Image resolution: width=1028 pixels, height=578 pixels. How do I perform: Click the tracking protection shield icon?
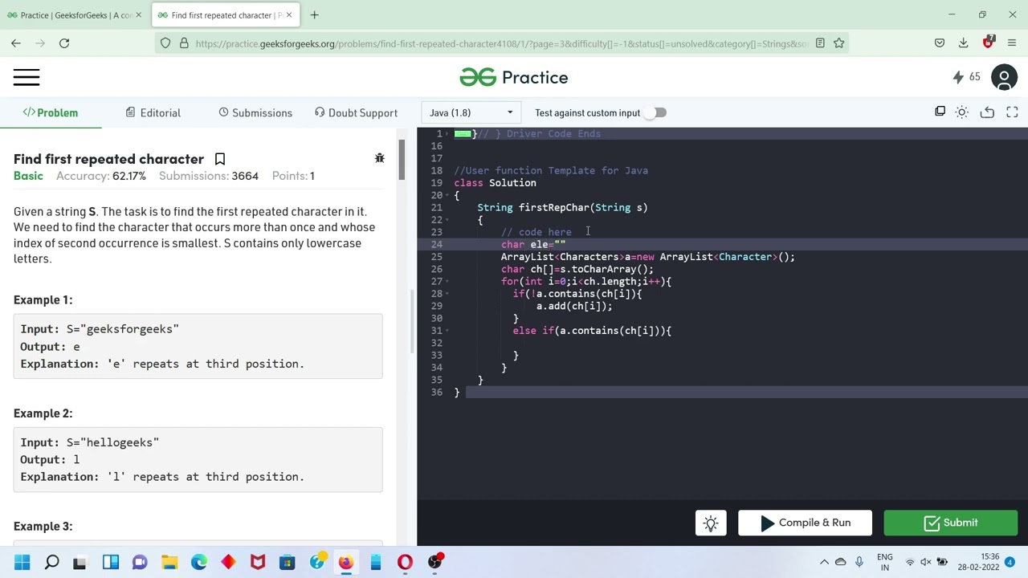coord(165,43)
